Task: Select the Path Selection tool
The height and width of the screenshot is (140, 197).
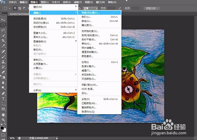Action: click(3, 104)
